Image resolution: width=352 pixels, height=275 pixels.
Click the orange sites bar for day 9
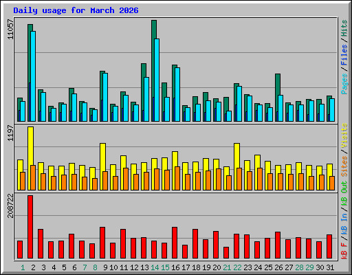pyautogui.click(x=105, y=181)
